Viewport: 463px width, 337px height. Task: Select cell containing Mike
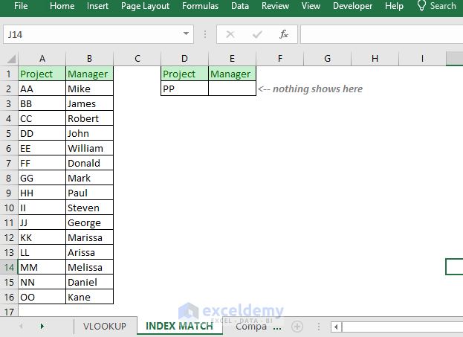tap(89, 89)
